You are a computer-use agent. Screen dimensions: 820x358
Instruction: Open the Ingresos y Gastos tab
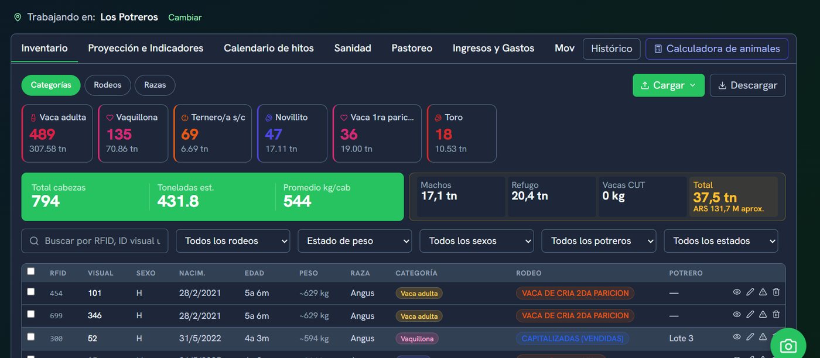pyautogui.click(x=494, y=49)
